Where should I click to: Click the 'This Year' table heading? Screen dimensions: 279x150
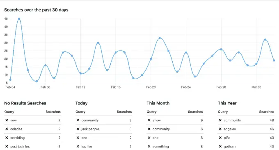227,103
